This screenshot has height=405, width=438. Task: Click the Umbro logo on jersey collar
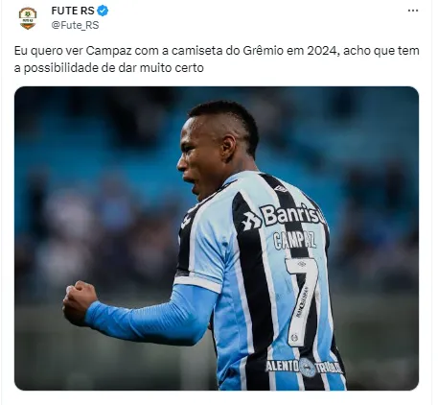pyautogui.click(x=281, y=189)
